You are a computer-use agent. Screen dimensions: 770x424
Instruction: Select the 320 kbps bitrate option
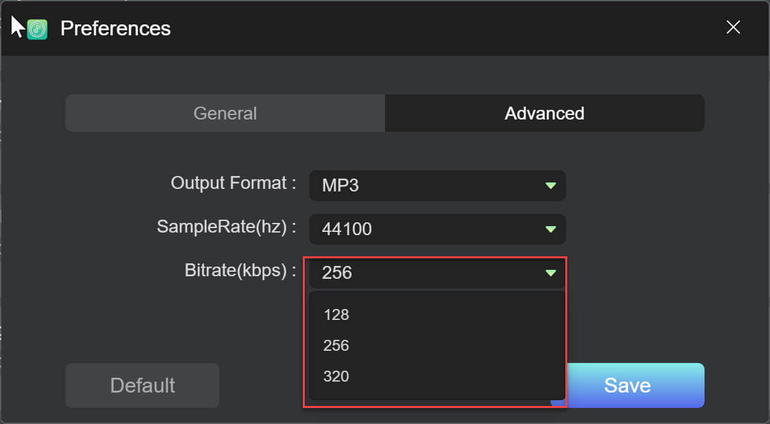tap(336, 376)
